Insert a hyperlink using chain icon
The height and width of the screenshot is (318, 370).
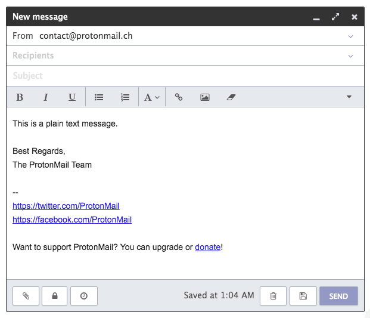pos(178,97)
